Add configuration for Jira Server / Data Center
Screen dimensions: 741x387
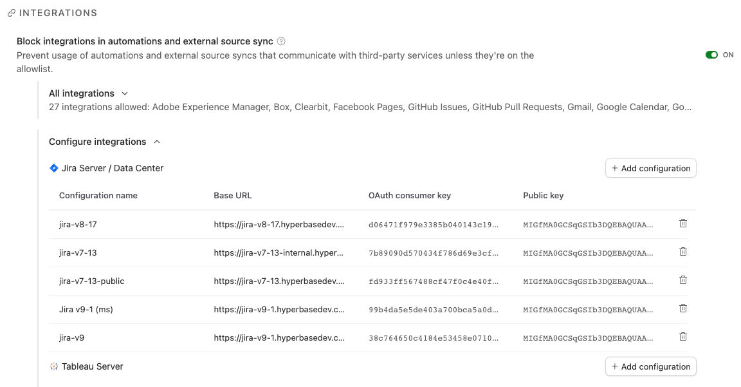click(651, 169)
